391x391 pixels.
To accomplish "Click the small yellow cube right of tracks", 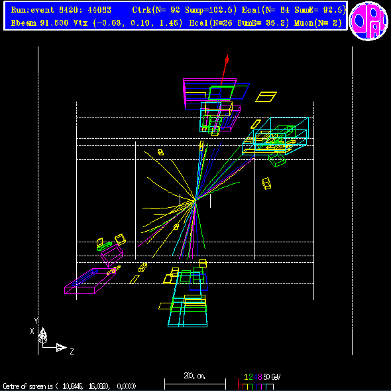I will (x=266, y=183).
